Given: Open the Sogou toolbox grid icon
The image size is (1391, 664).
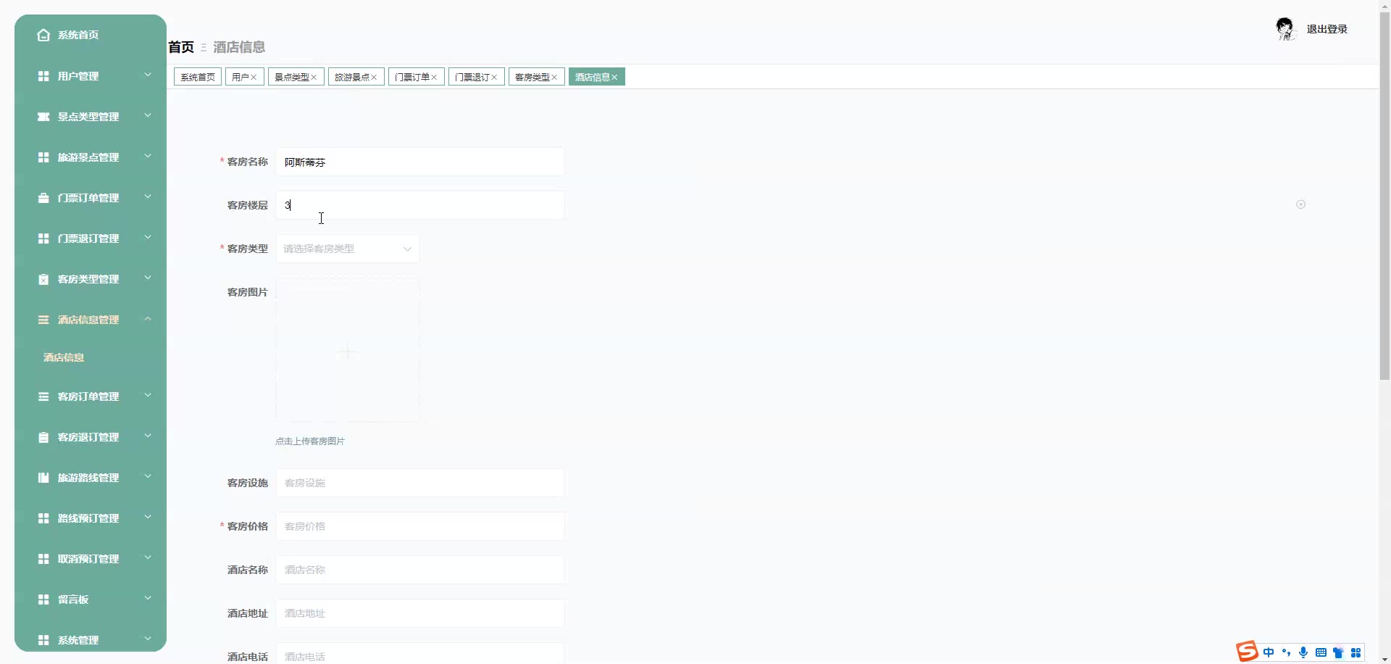Looking at the screenshot, I should point(1356,652).
